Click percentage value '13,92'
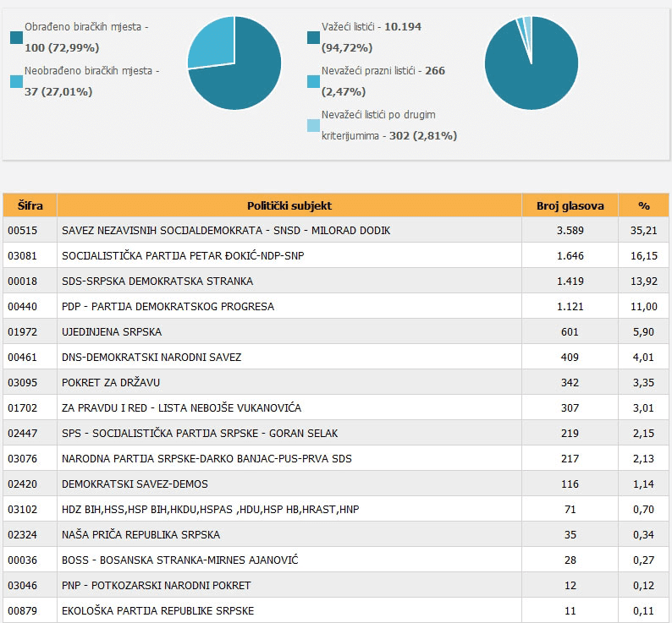 click(644, 281)
